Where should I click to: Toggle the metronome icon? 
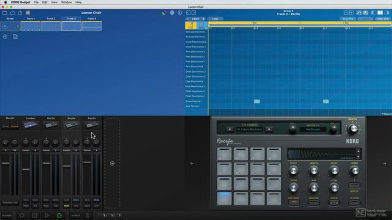click(87, 216)
